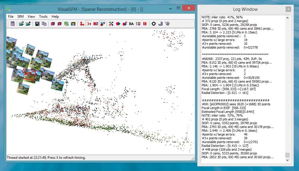Select the red highlighted camera frame
The width and height of the screenshot is (299, 171).
pos(29,74)
